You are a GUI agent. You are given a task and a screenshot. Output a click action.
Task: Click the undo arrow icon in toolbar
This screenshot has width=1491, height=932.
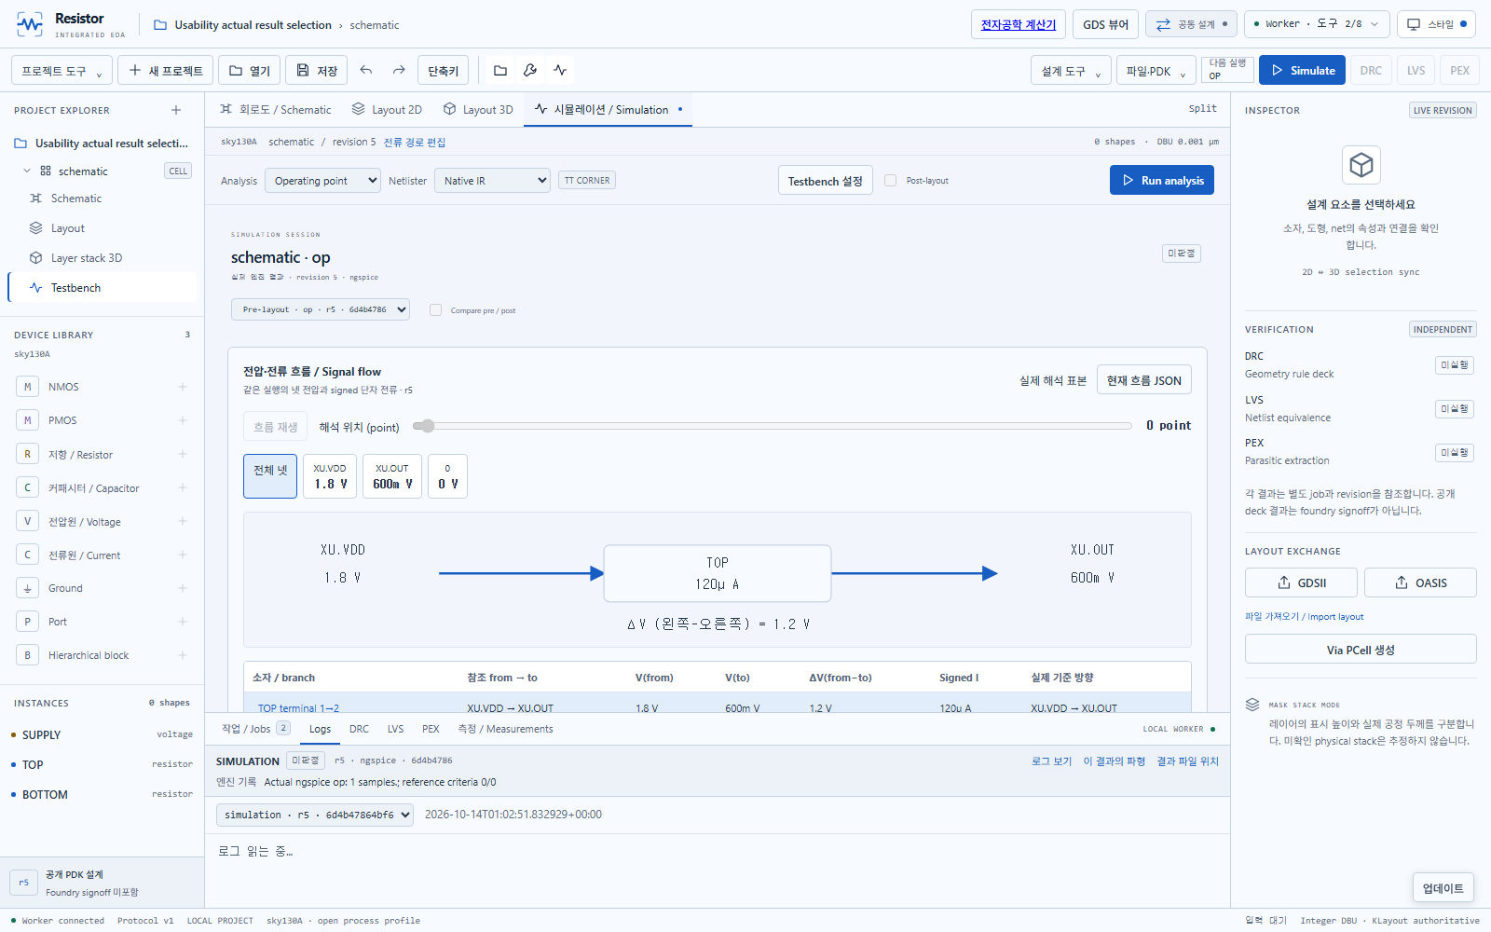pos(366,70)
